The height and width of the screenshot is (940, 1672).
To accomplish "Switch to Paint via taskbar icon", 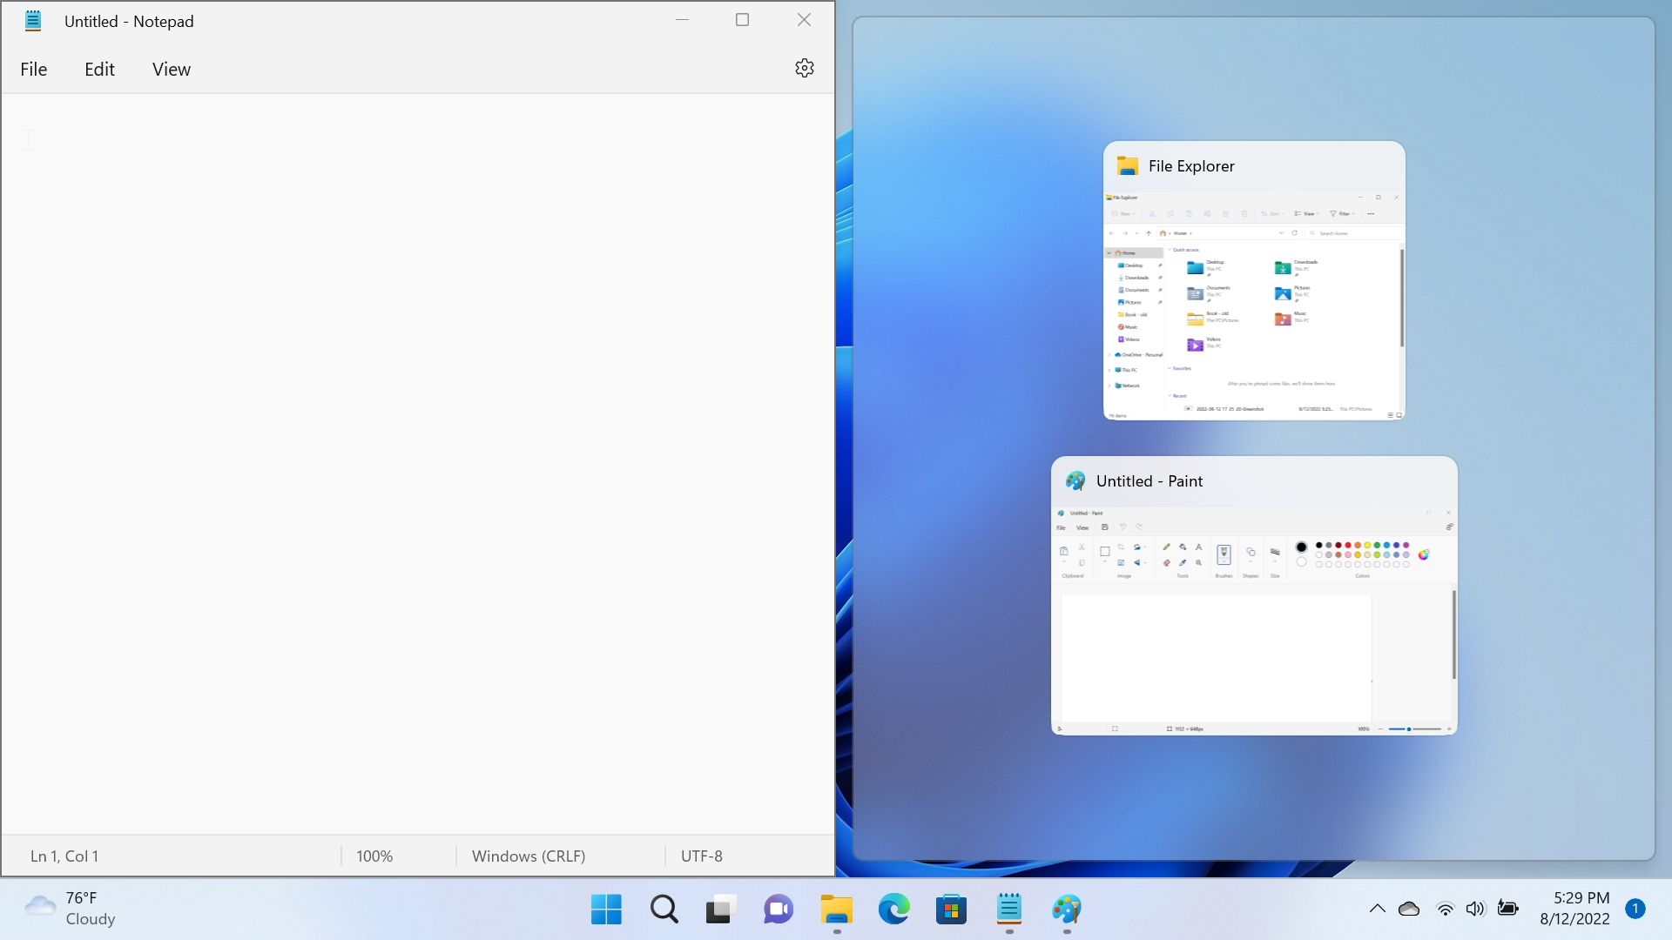I will (1066, 910).
